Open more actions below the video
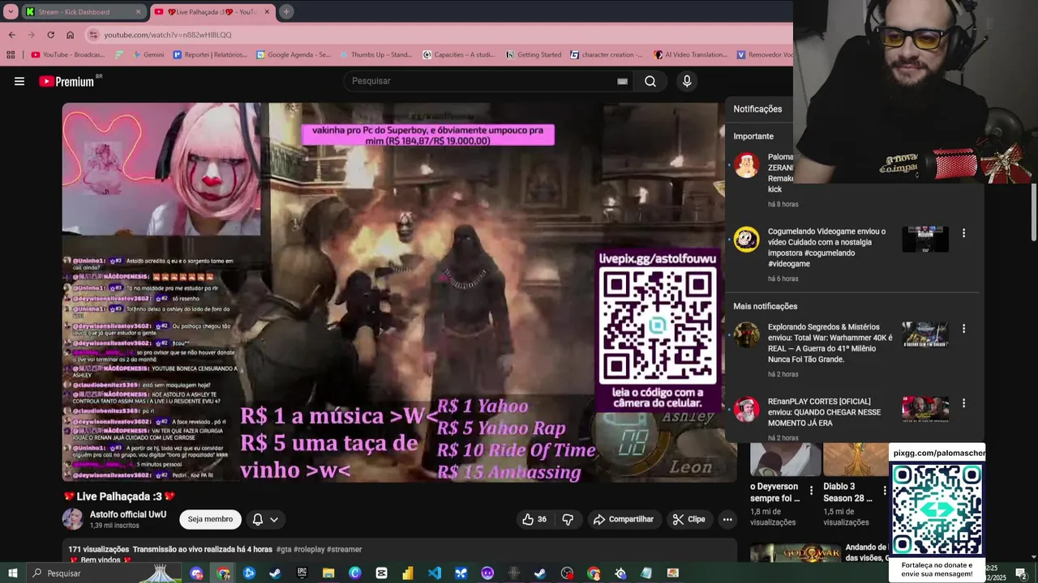 point(727,519)
